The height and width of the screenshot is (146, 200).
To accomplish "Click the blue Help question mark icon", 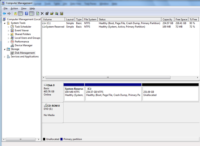I will [27, 13].
